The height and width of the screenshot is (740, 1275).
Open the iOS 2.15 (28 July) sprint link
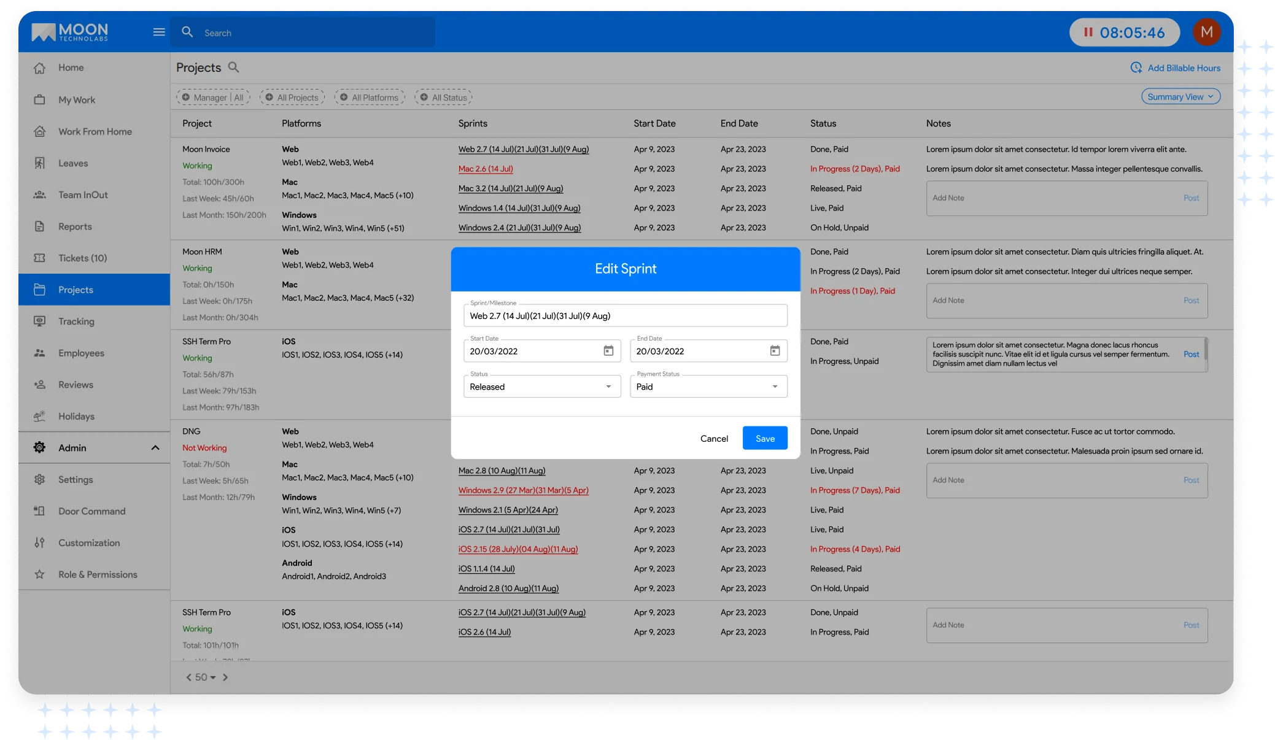(518, 549)
